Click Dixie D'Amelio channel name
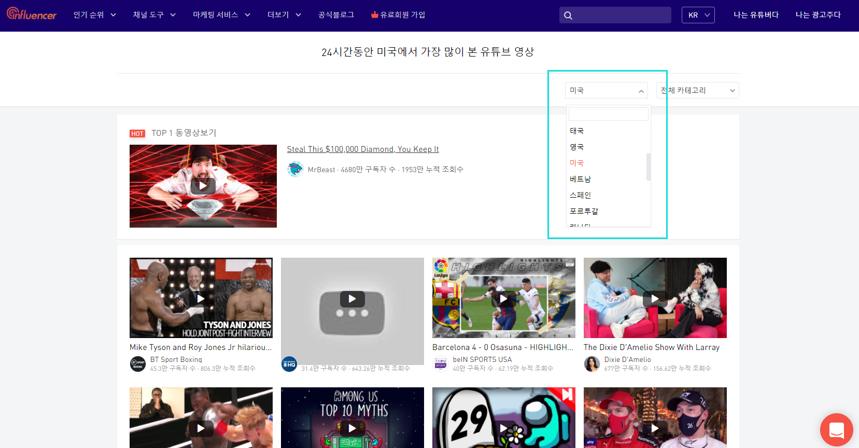Screen dimensions: 859x448 pos(628,359)
